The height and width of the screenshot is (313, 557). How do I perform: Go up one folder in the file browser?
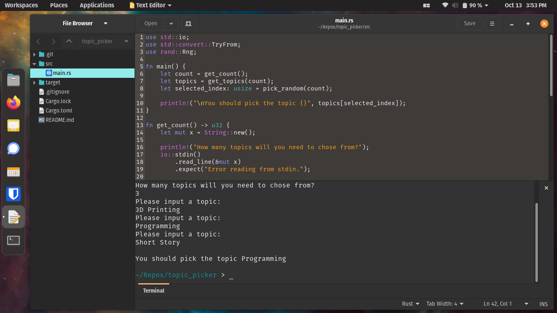click(x=69, y=41)
